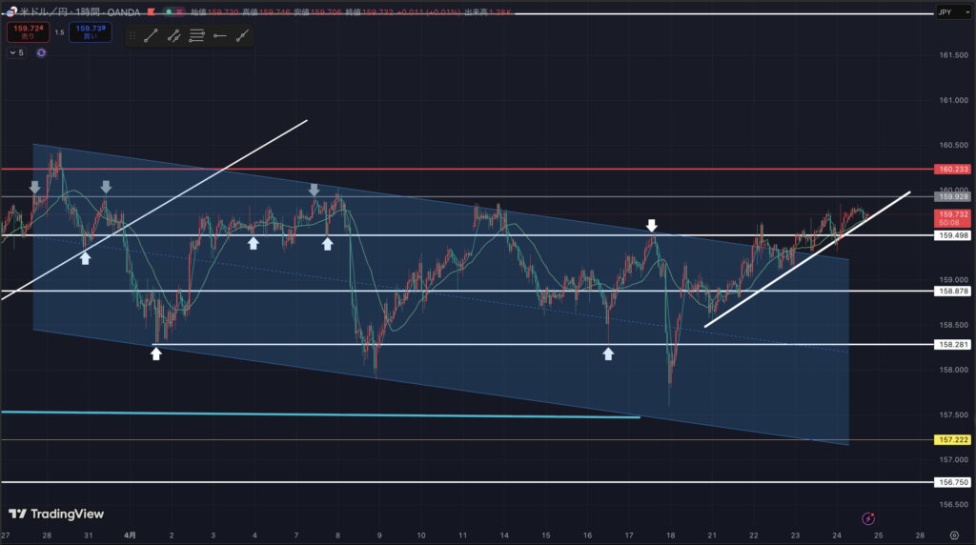Click the 158.281 horizontal line price label

(952, 344)
